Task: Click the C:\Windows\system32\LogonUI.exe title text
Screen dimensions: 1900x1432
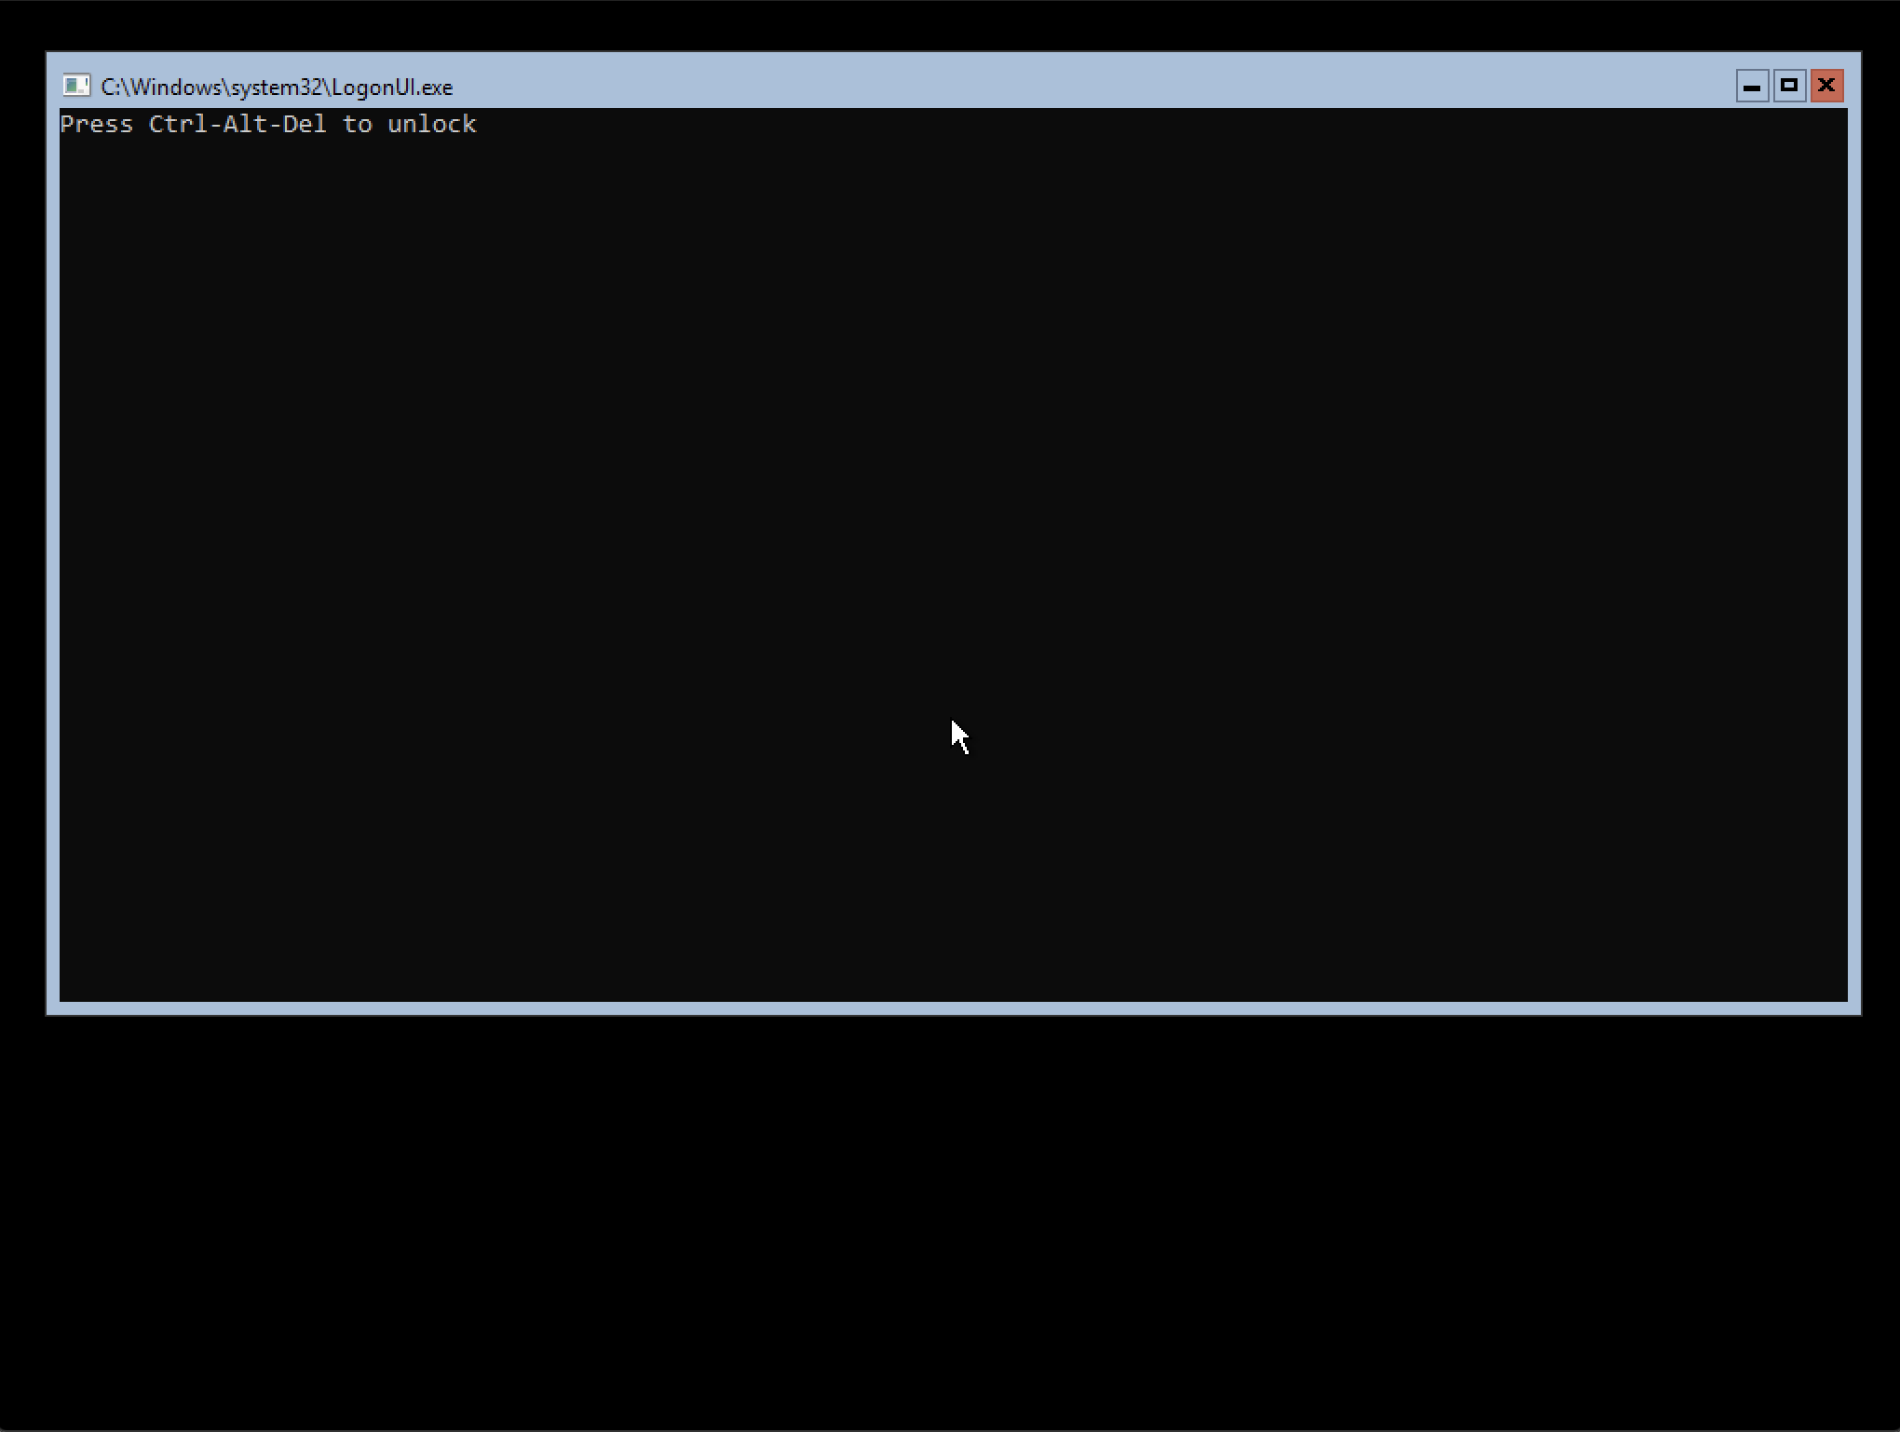Action: (277, 88)
